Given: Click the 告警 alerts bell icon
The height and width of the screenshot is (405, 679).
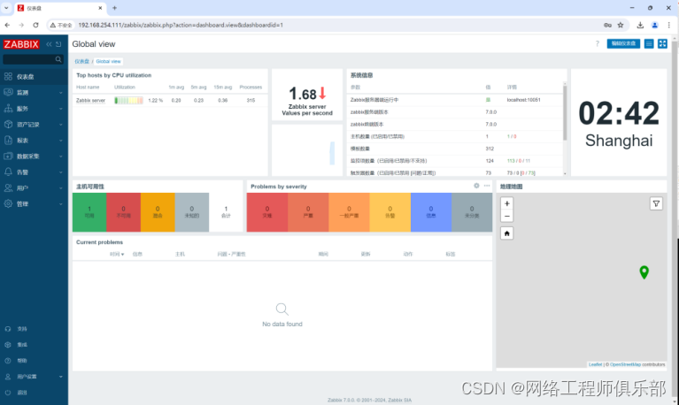Looking at the screenshot, I should click(x=8, y=172).
